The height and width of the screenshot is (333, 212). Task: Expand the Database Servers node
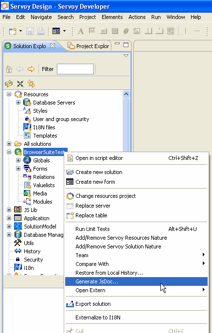[x=18, y=103]
